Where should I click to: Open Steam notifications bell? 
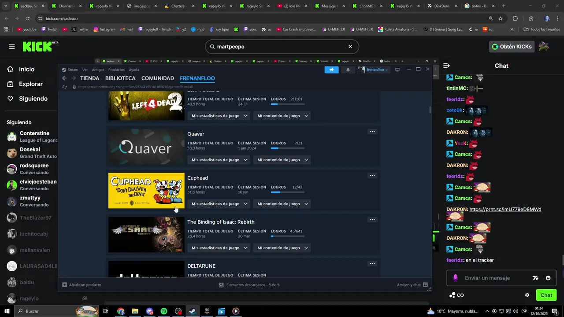[348, 70]
